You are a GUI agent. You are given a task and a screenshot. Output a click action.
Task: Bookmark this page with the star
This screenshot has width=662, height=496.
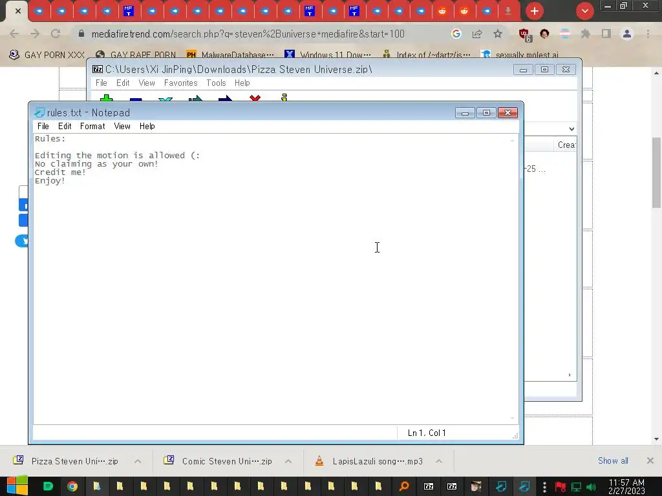point(498,34)
